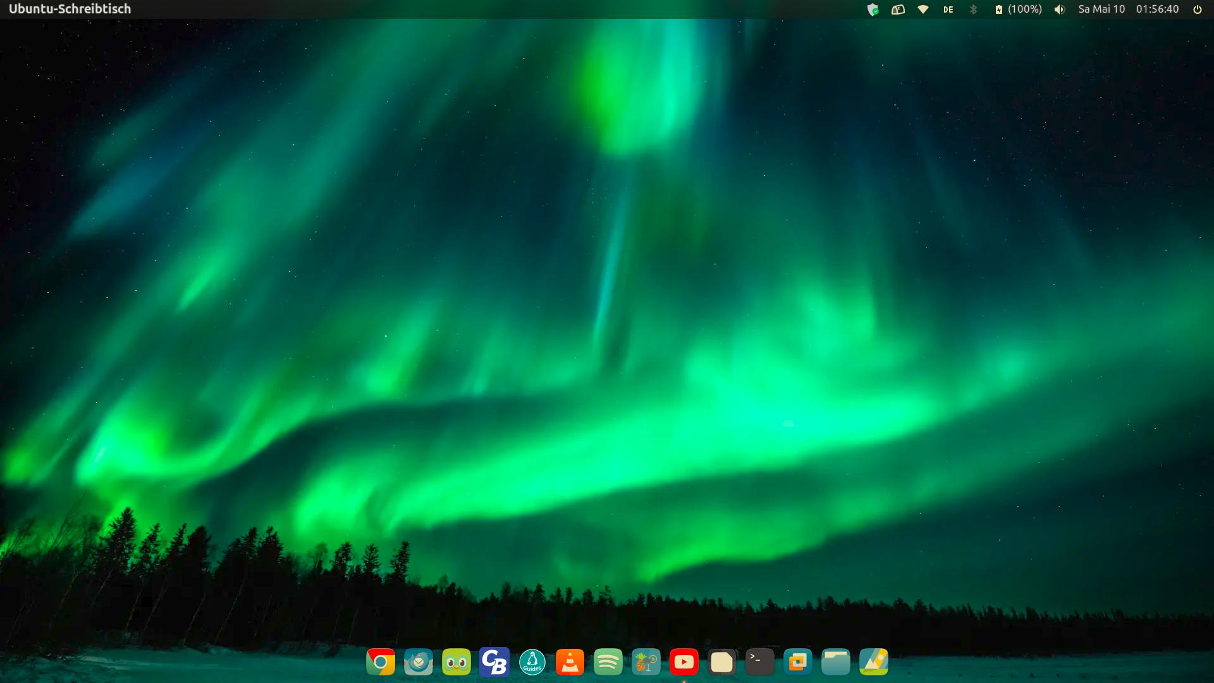Open Spotify from the dock
The image size is (1214, 683).
(608, 662)
